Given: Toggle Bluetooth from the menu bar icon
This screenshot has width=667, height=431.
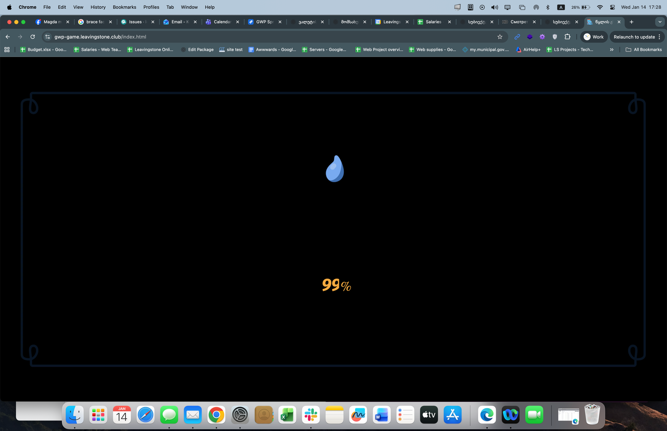Looking at the screenshot, I should [548, 7].
